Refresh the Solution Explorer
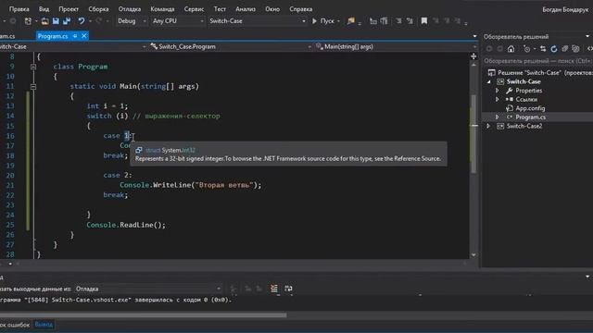The height and width of the screenshot is (333, 593). 554,49
